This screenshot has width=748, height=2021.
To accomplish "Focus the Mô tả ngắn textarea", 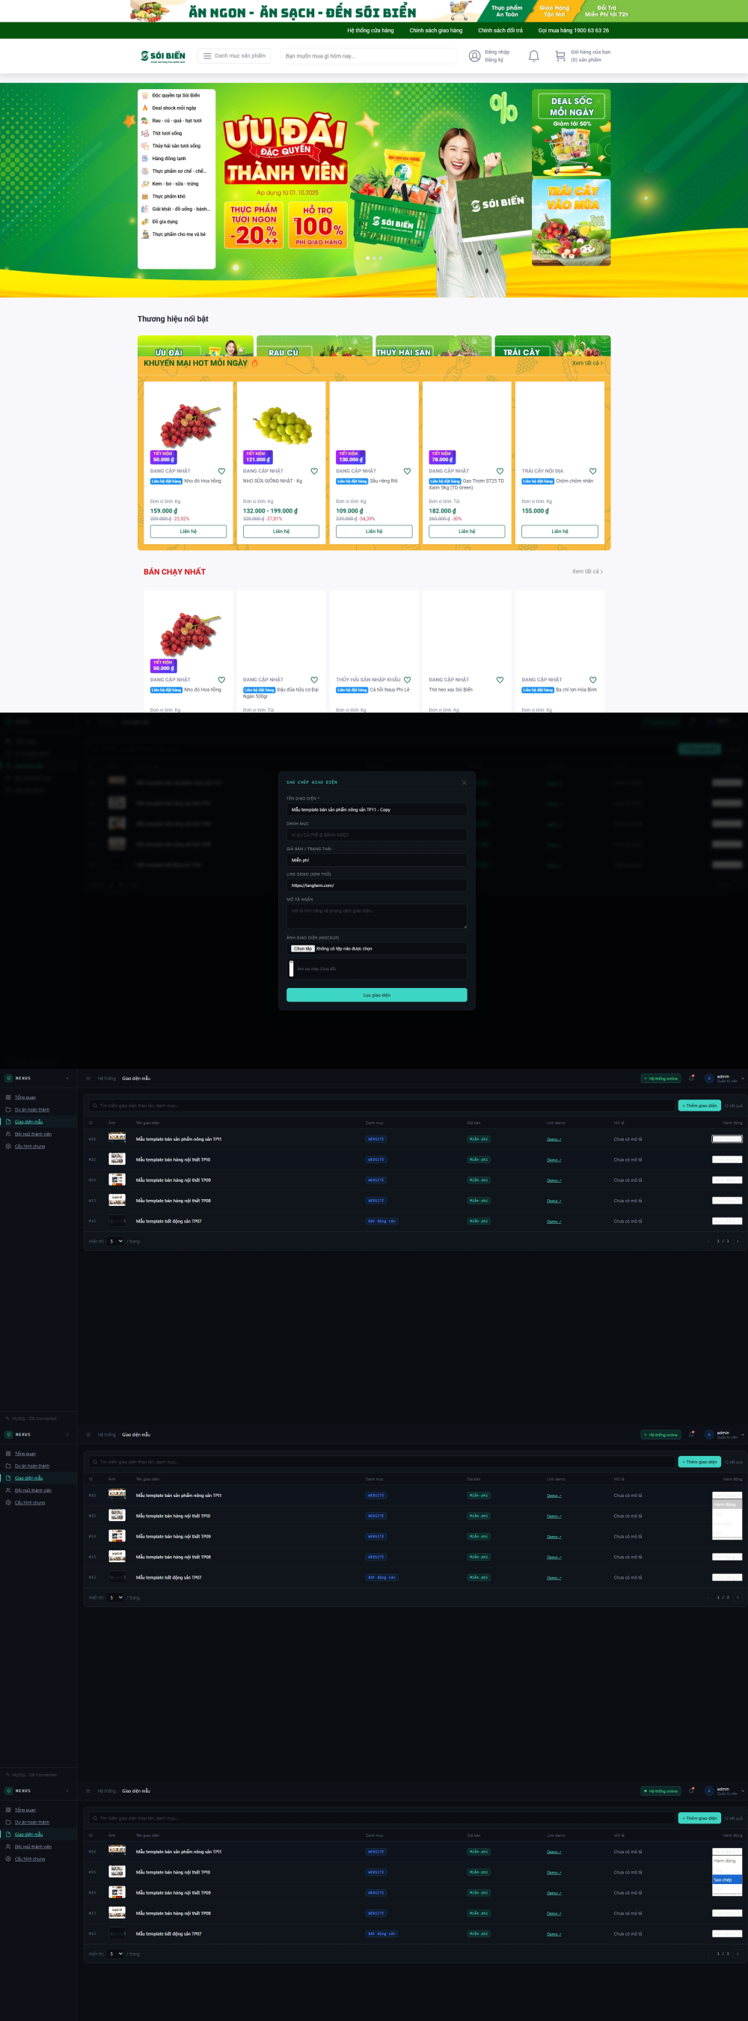I will pos(376,915).
